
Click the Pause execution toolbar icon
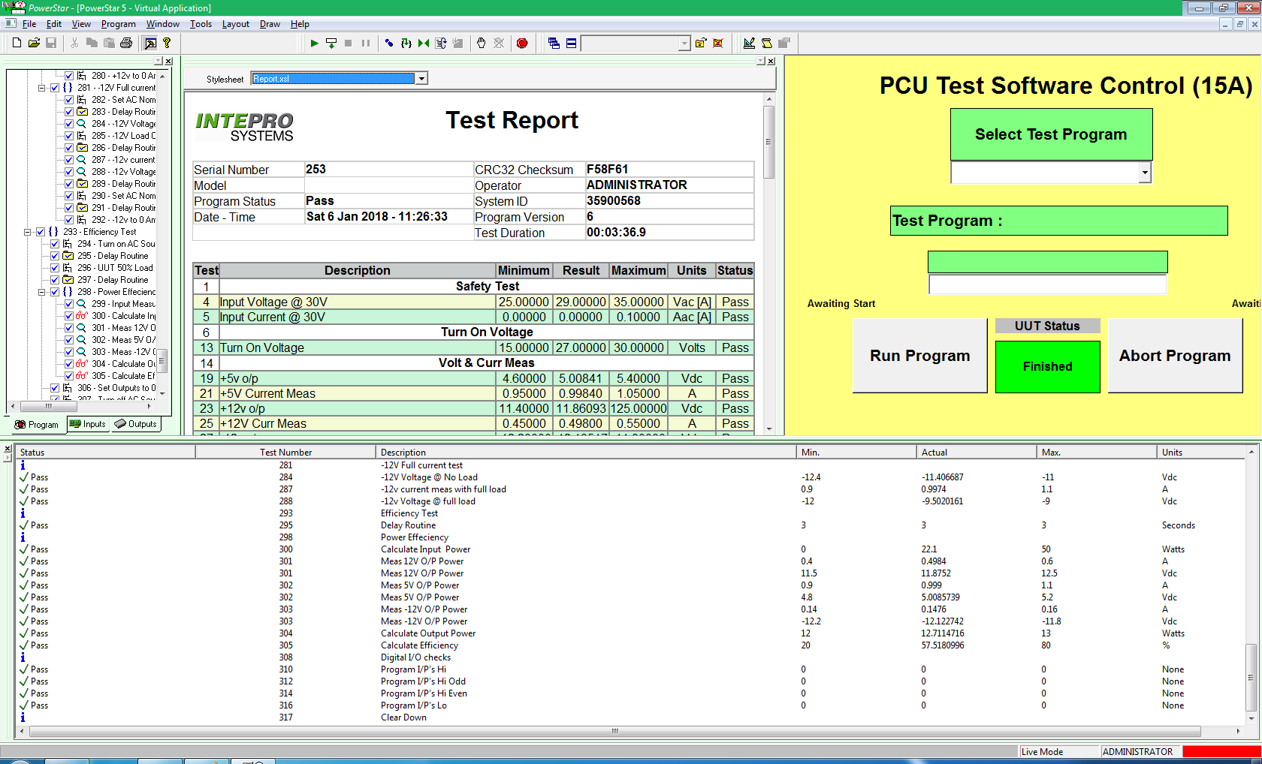(366, 43)
